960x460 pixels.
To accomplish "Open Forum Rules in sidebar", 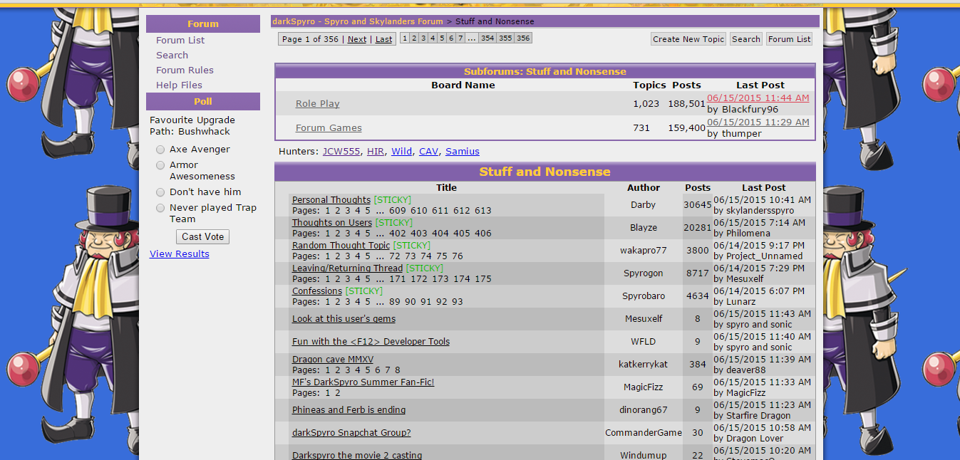I will [185, 70].
